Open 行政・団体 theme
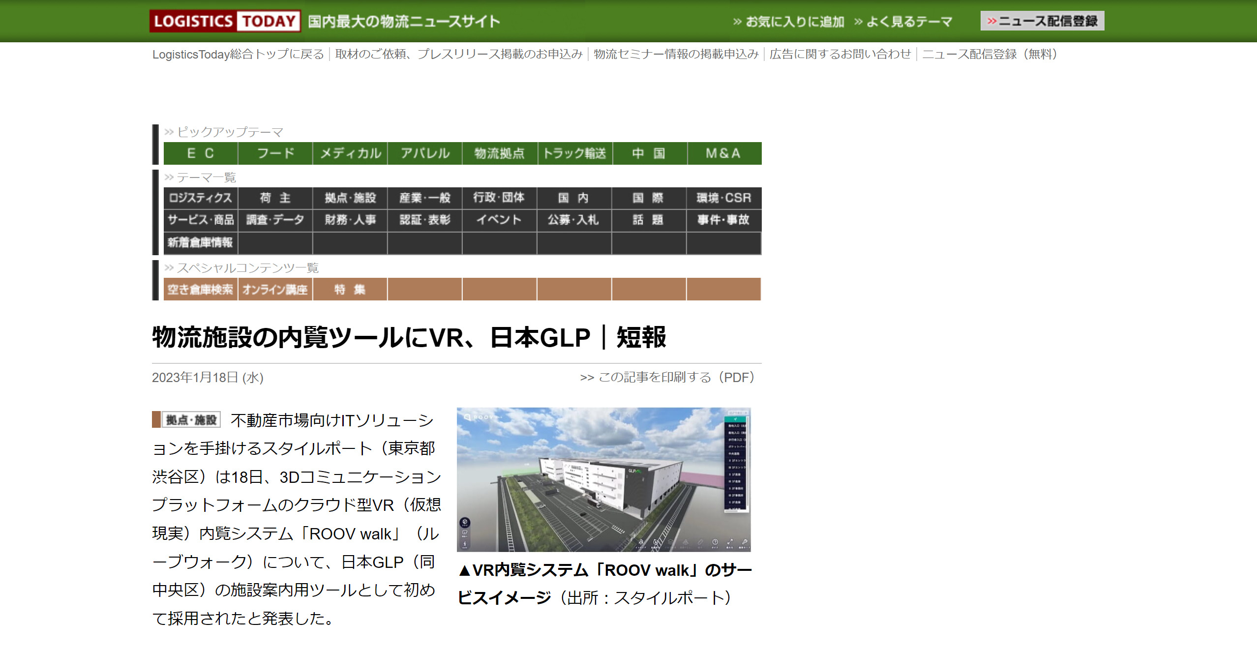1257x651 pixels. pos(500,198)
